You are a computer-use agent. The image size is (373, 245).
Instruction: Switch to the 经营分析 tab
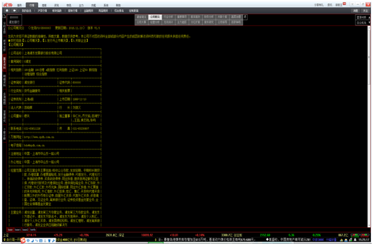coord(155,22)
